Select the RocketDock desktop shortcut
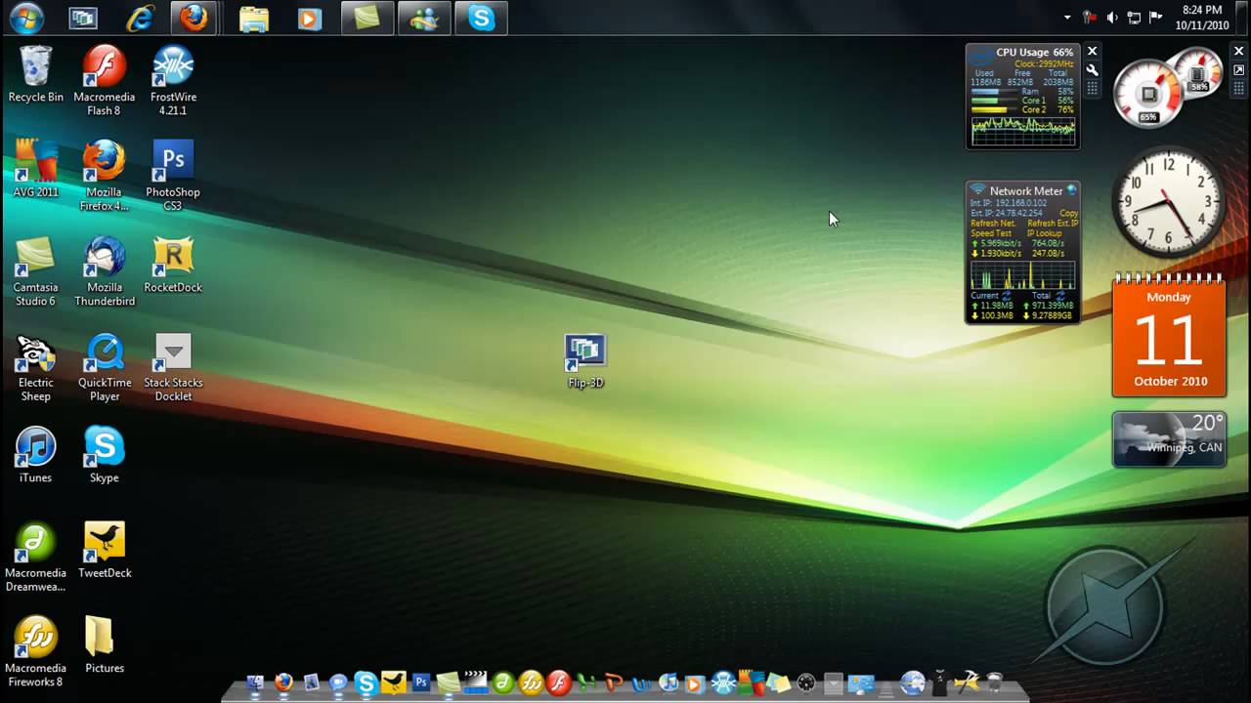This screenshot has height=703, width=1251. 173,264
